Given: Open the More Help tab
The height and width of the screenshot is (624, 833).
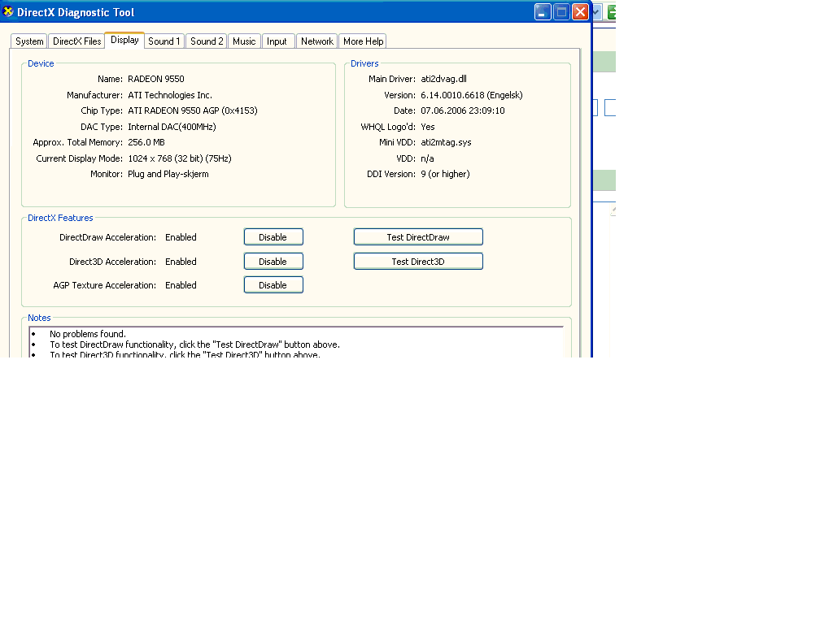Looking at the screenshot, I should click(363, 41).
